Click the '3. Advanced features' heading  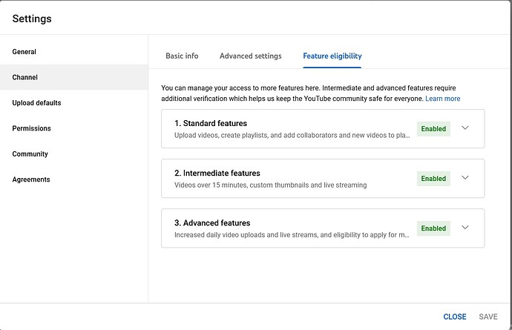212,223
